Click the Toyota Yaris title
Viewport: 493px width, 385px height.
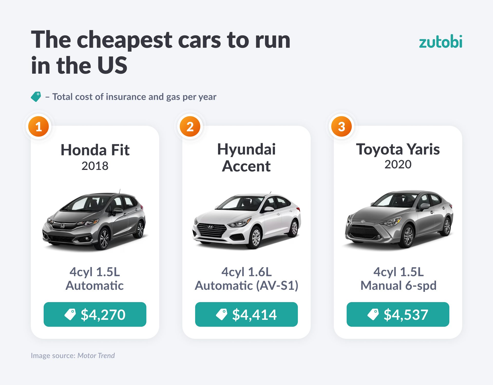(x=398, y=149)
